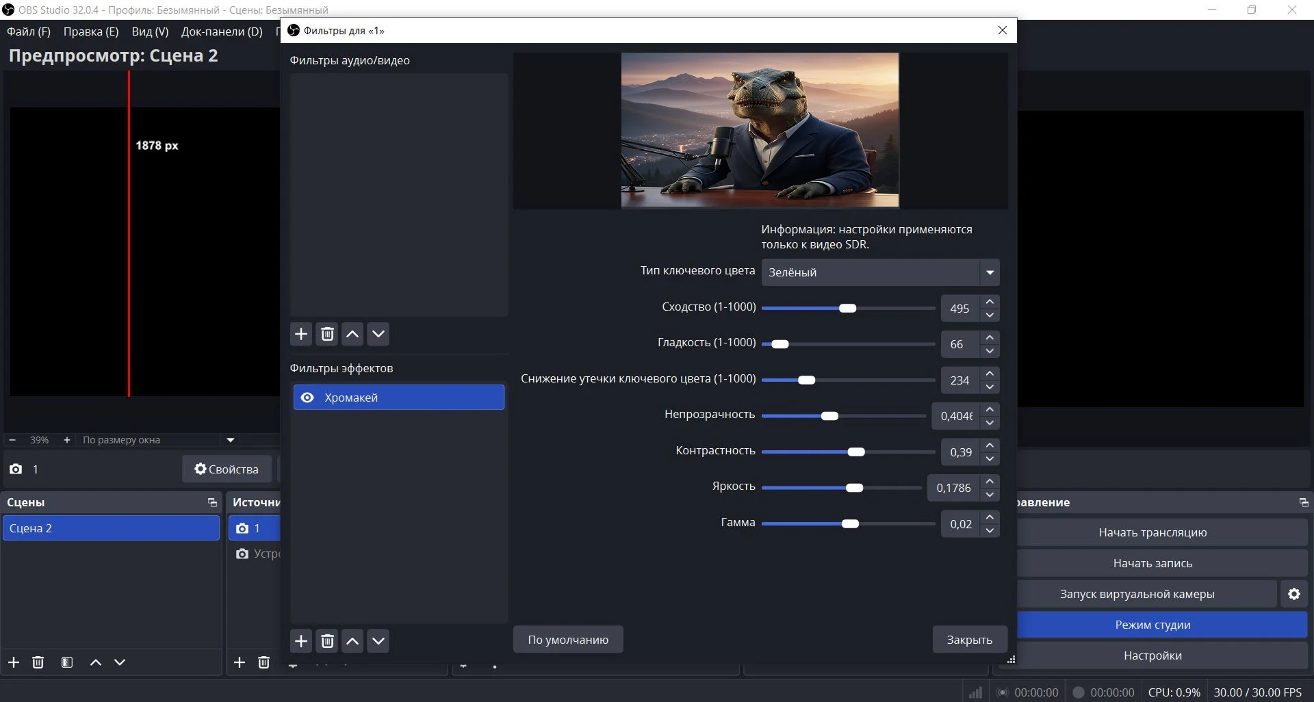Toggle visibility of the Хромакей filter
The width and height of the screenshot is (1314, 702).
click(307, 398)
